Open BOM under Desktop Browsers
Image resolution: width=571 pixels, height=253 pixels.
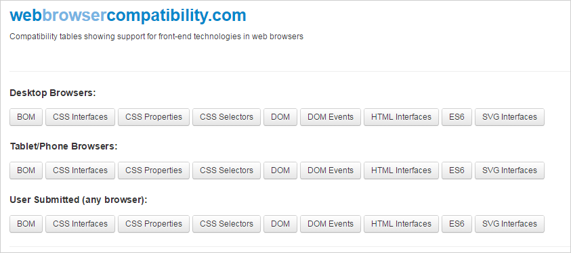click(26, 117)
